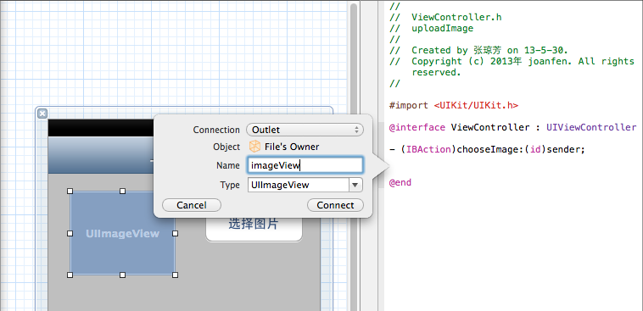643x311 pixels.
Task: Click the Copyright comment line
Action: pyautogui.click(x=512, y=62)
